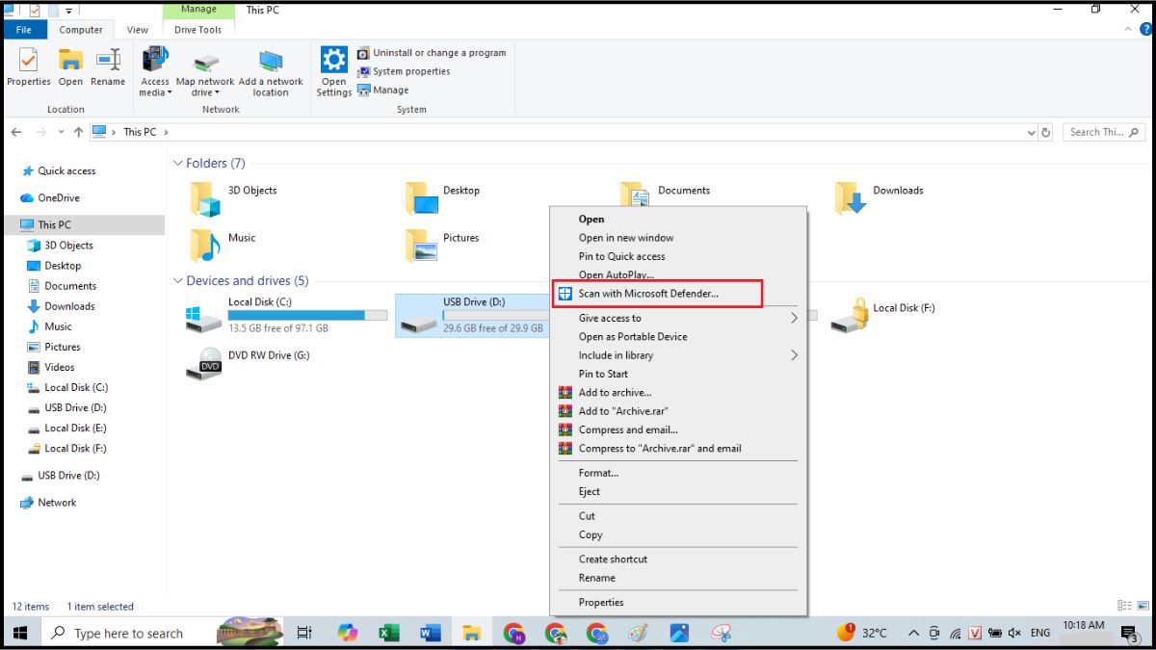The image size is (1156, 650).
Task: Click Manage in the System group
Action: [x=383, y=90]
